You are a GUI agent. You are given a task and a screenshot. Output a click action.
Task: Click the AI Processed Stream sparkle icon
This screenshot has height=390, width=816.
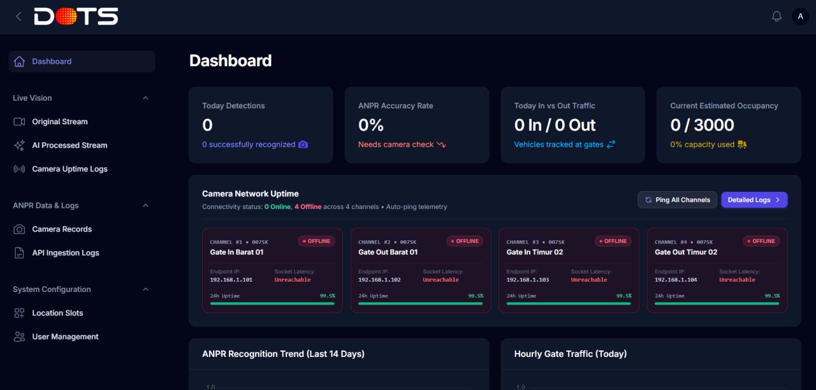point(19,145)
